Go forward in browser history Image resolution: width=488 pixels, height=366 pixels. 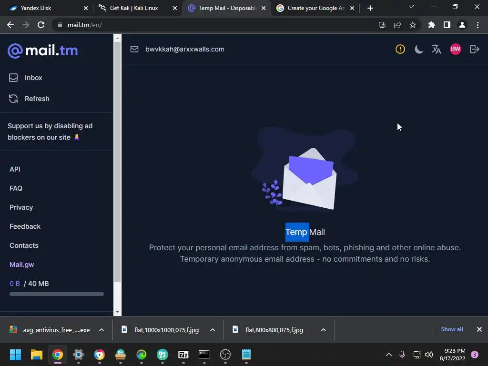point(26,25)
